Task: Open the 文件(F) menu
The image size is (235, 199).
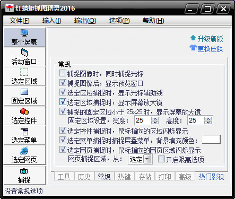Action: coord(19,21)
